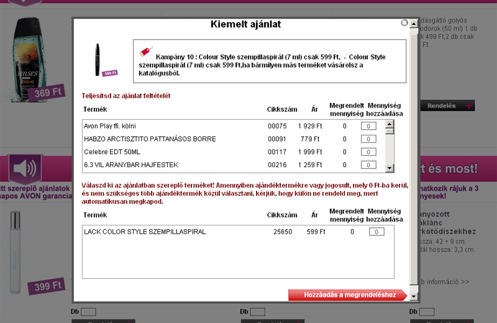Image resolution: width=497 pixels, height=323 pixels.
Task: Click the 399 Ft price tag
Action: 47,286
